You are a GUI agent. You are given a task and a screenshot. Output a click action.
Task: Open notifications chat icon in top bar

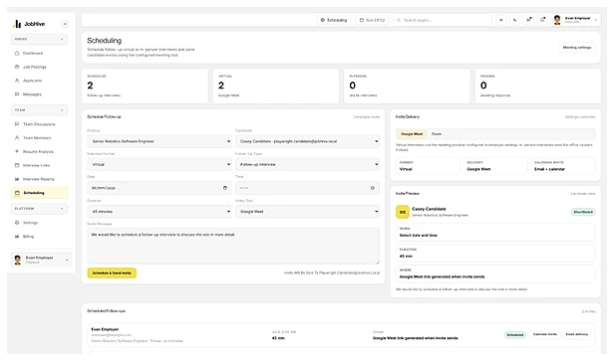pos(528,20)
